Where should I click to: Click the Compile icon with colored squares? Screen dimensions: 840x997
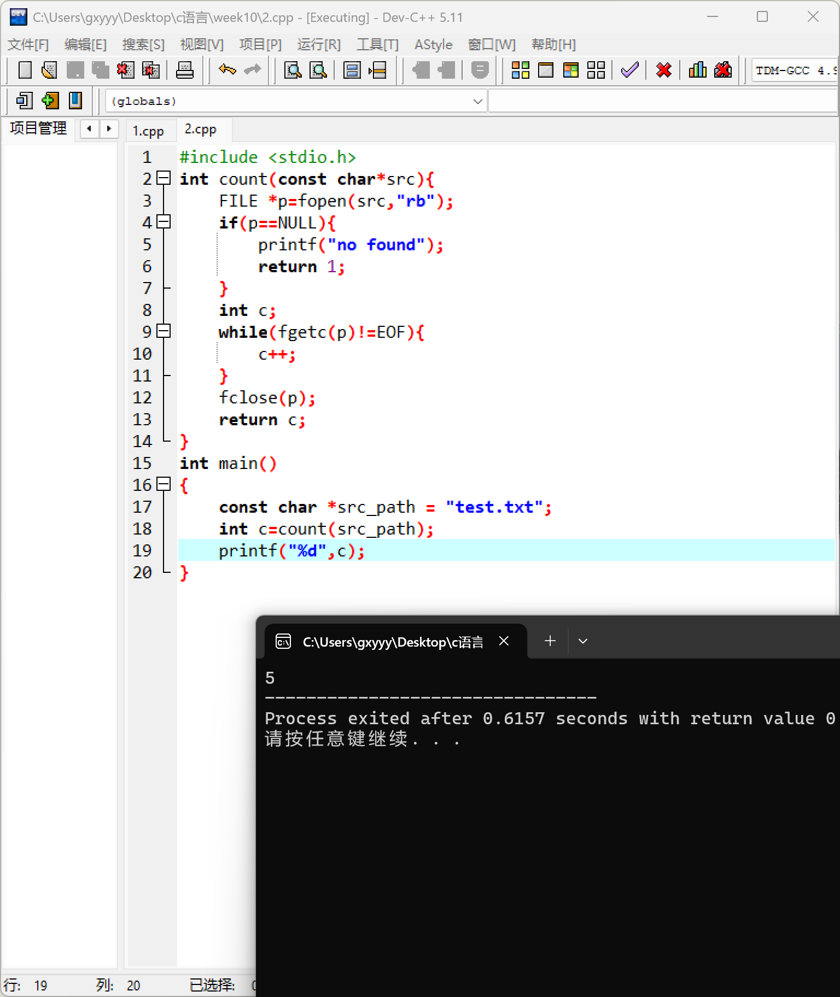click(520, 70)
